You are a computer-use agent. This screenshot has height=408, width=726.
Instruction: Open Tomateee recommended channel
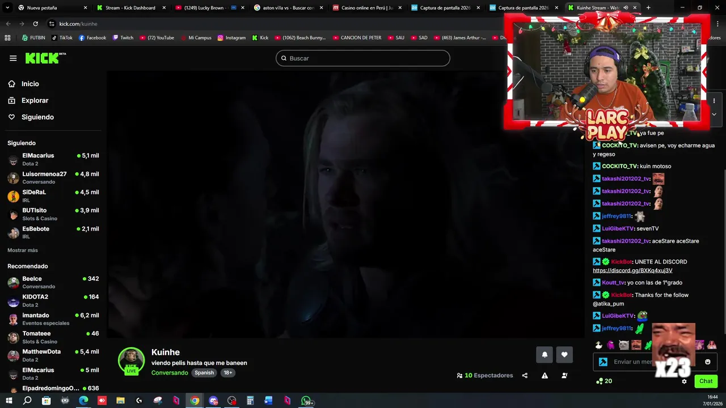tap(53, 337)
